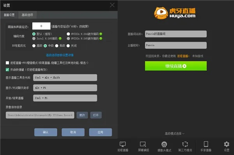Click the 应用 button
The width and height of the screenshot is (234, 155).
point(101,132)
